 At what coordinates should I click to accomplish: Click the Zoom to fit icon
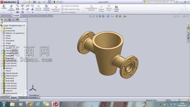pos(90,16)
